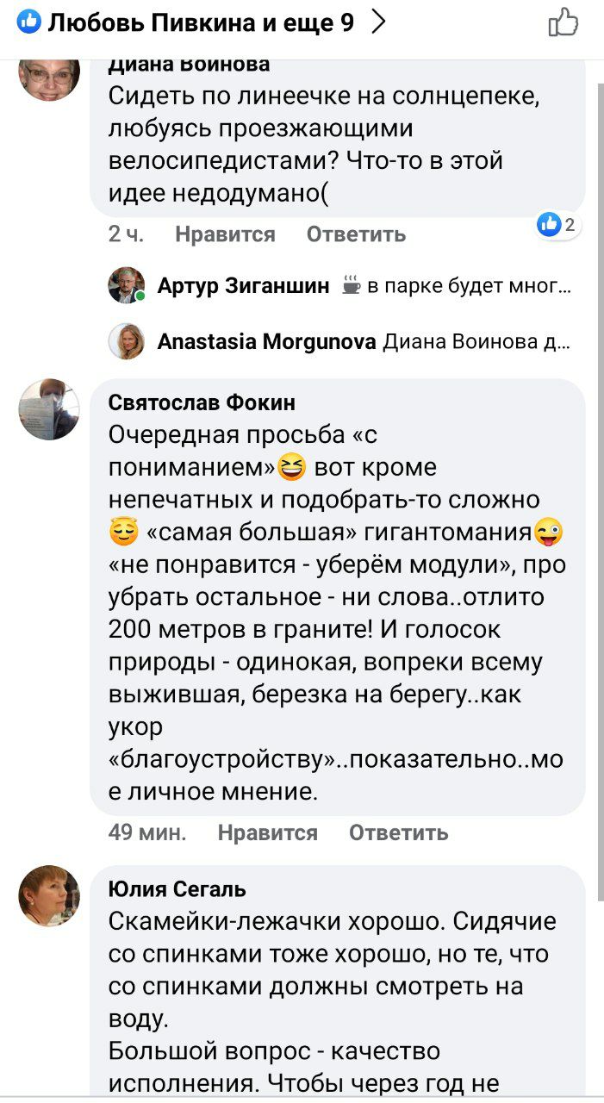Like Святослав Фокин's comment via Нравится
The image size is (604, 1103).
coord(267,832)
